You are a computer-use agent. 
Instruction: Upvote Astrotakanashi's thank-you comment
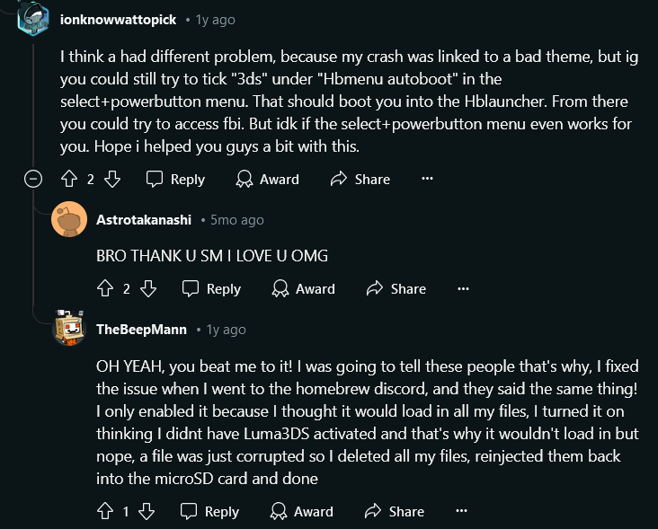(105, 288)
